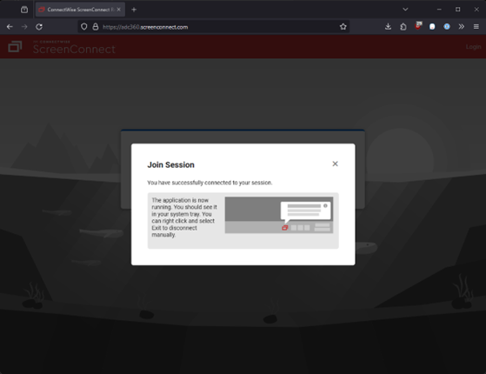Click the Login link

click(473, 47)
